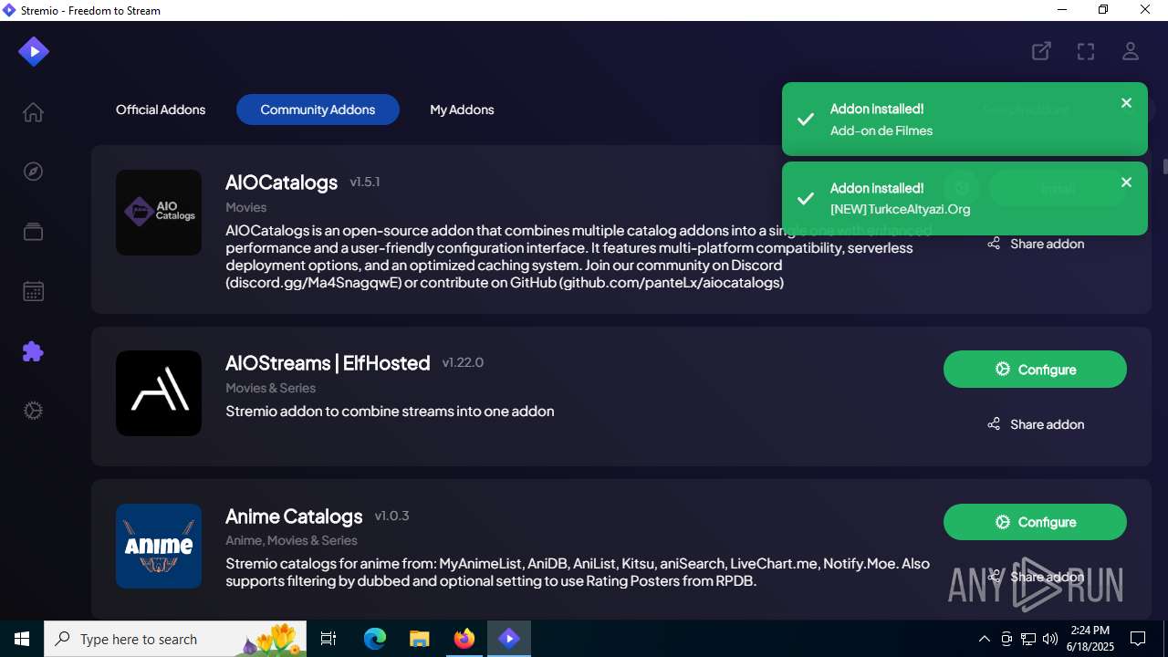Click Anime Catalogs title
Screen dimensions: 1168x657
[x=294, y=516]
